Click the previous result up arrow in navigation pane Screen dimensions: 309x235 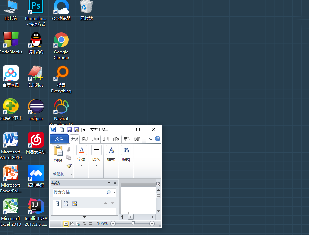pos(105,203)
